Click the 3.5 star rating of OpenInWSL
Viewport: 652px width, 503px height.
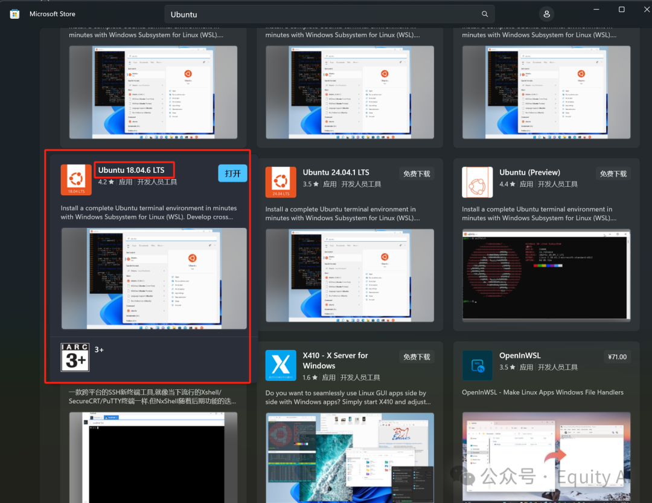pos(507,367)
